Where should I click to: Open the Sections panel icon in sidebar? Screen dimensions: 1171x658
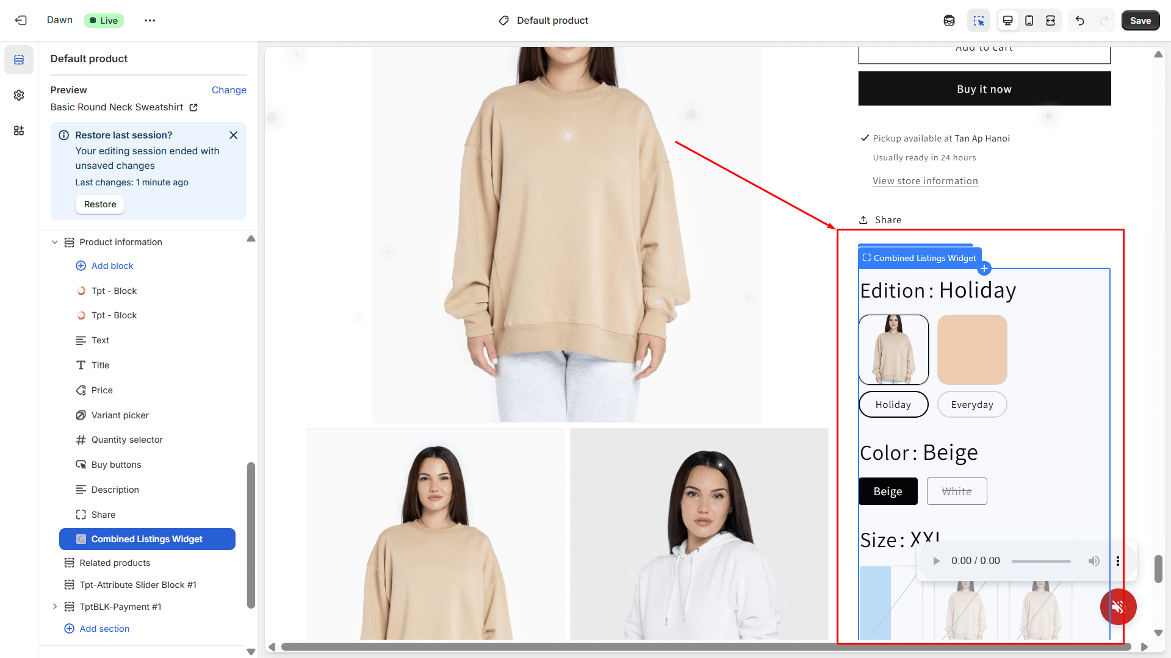click(19, 60)
